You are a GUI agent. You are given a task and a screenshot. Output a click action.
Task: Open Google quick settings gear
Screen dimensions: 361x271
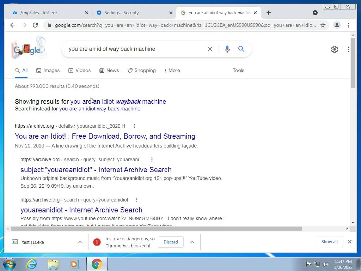334,49
